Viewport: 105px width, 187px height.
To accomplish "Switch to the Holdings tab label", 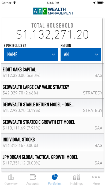I will (76, 184).
